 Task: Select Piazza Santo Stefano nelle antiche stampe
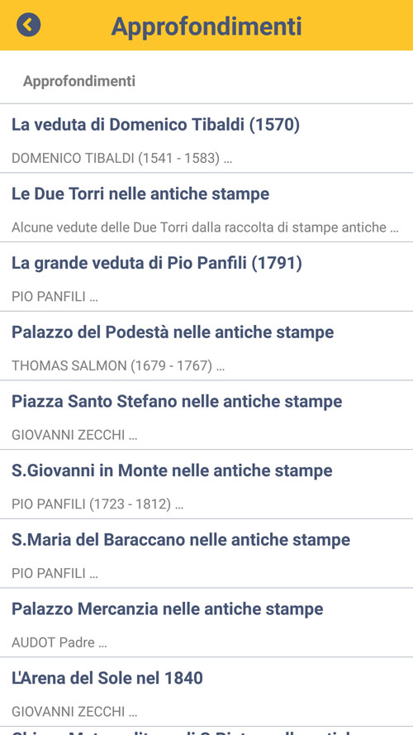pyautogui.click(x=206, y=415)
